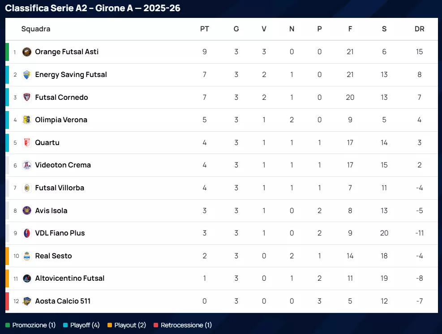Click the DR column header
Image resolution: width=442 pixels, height=334 pixels.
pyautogui.click(x=419, y=29)
